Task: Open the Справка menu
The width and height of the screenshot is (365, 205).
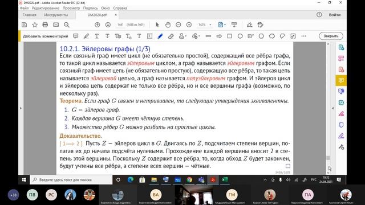Action: pyautogui.click(x=120, y=8)
